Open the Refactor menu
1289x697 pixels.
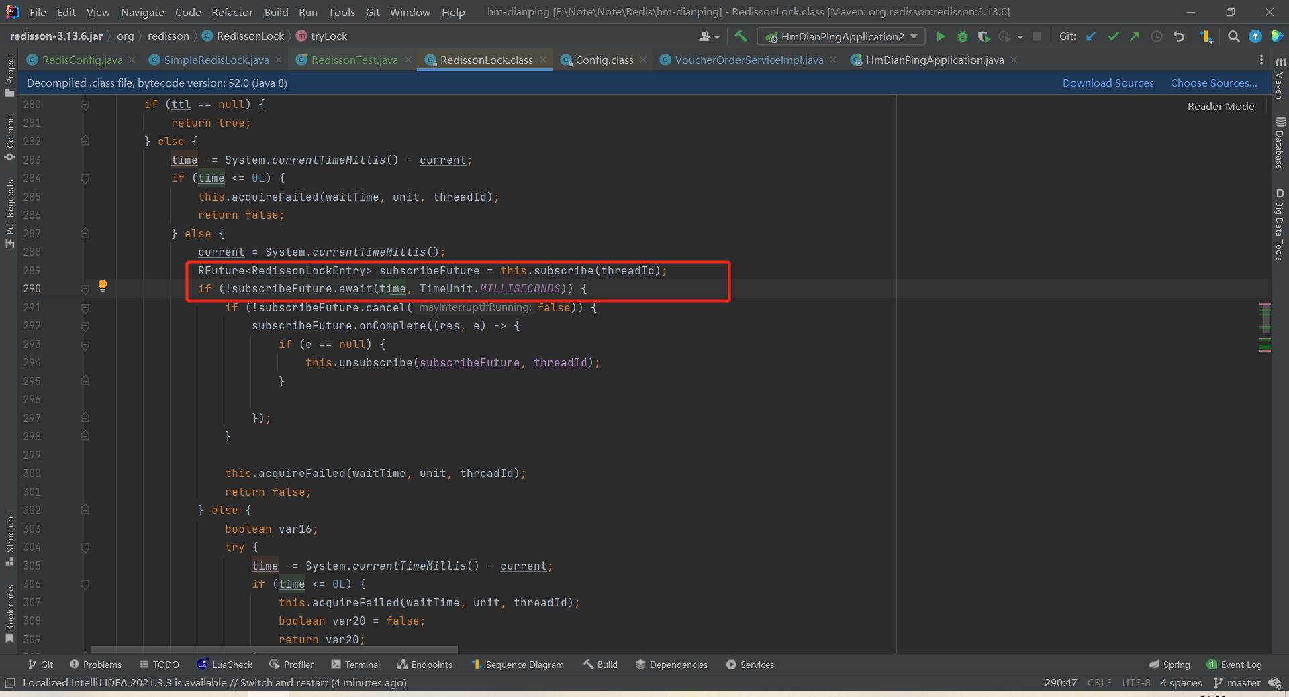tap(232, 12)
